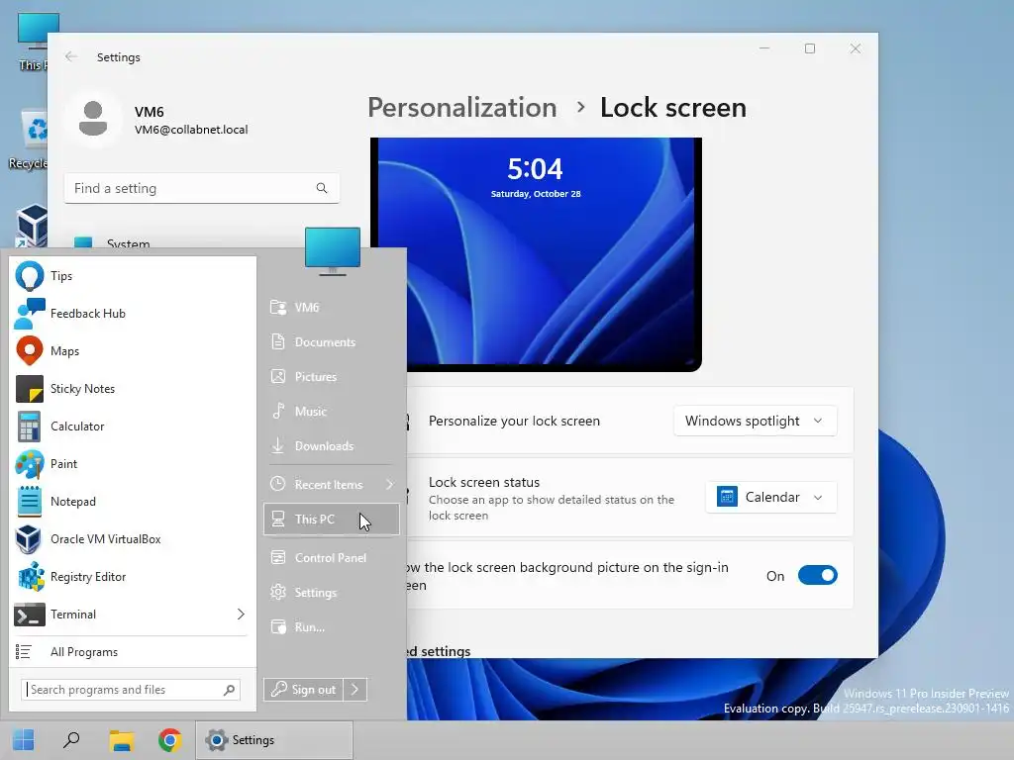Click Settings taskbar button
The image size is (1014, 760).
[x=274, y=740]
